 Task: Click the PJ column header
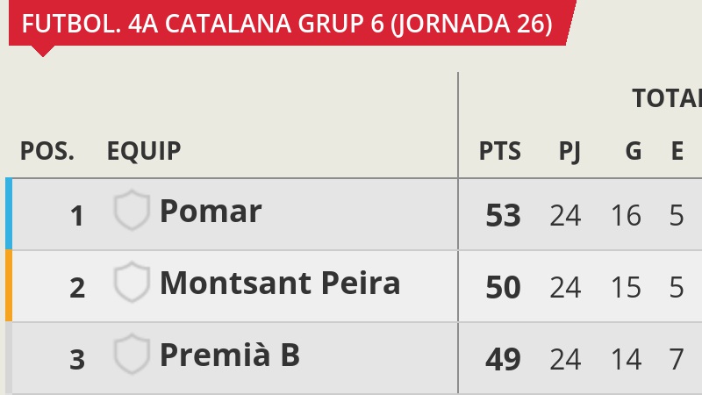coord(569,152)
